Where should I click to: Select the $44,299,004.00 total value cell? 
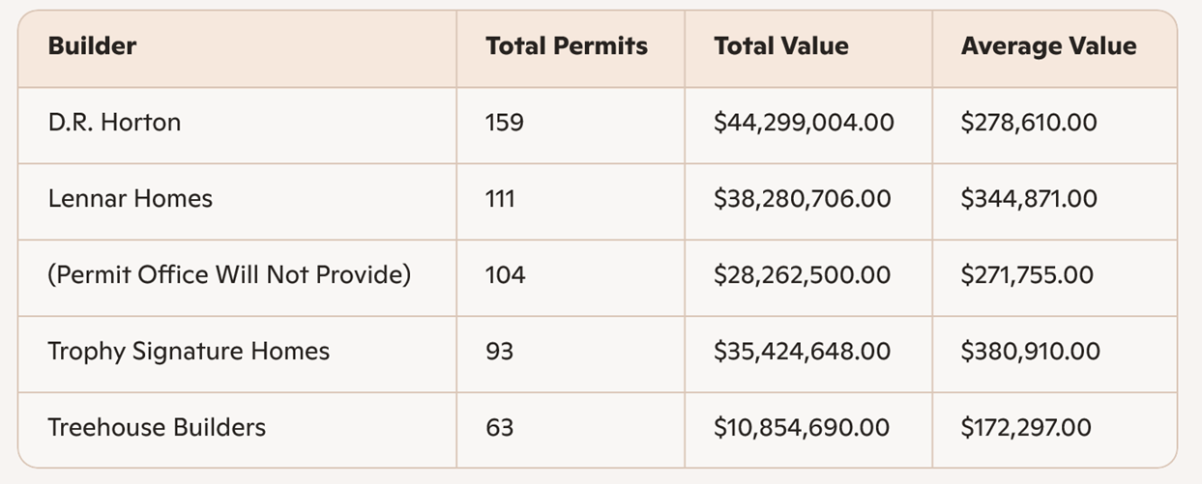tap(804, 123)
